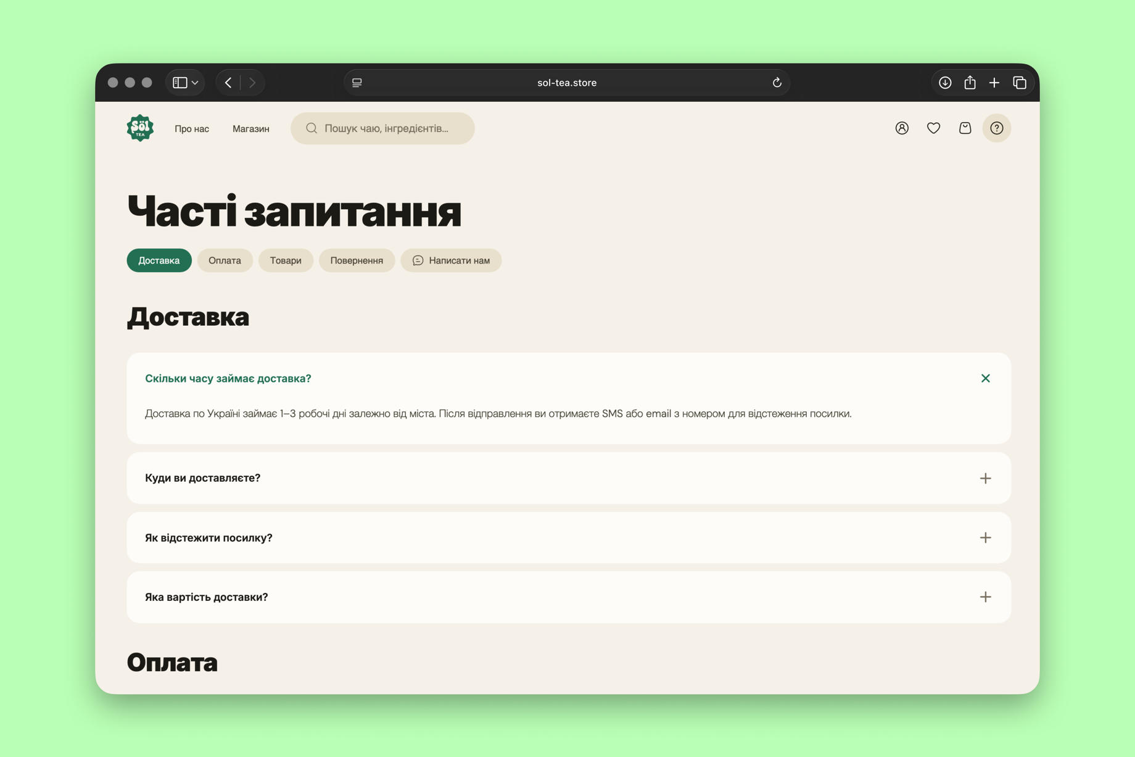Click the Часті запитання page heading
This screenshot has width=1135, height=757.
pyautogui.click(x=294, y=212)
